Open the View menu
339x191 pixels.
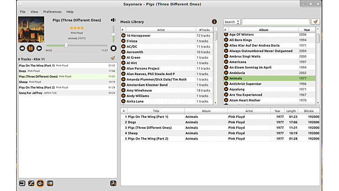point(34,12)
